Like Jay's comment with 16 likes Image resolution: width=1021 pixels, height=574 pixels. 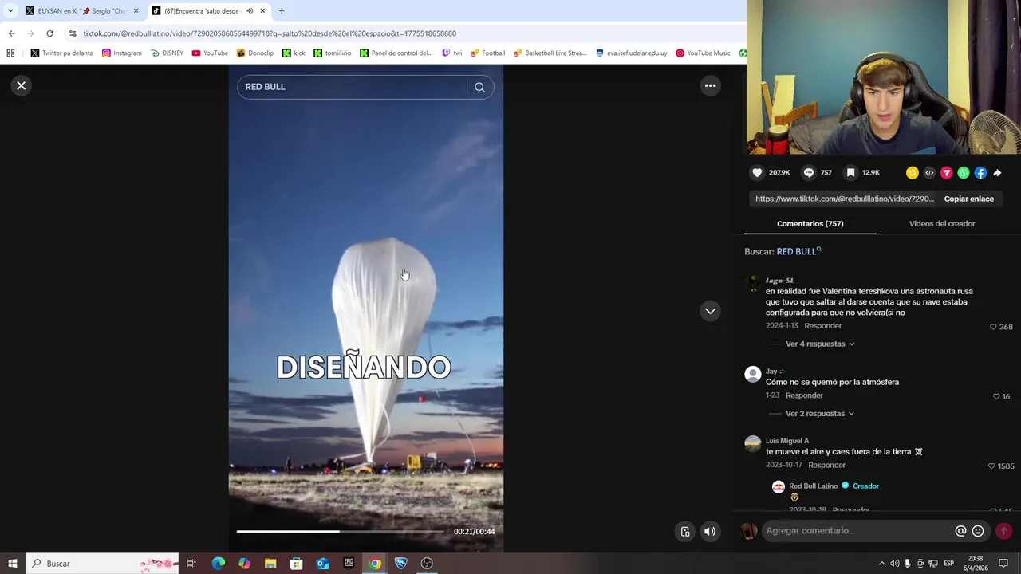(x=996, y=396)
